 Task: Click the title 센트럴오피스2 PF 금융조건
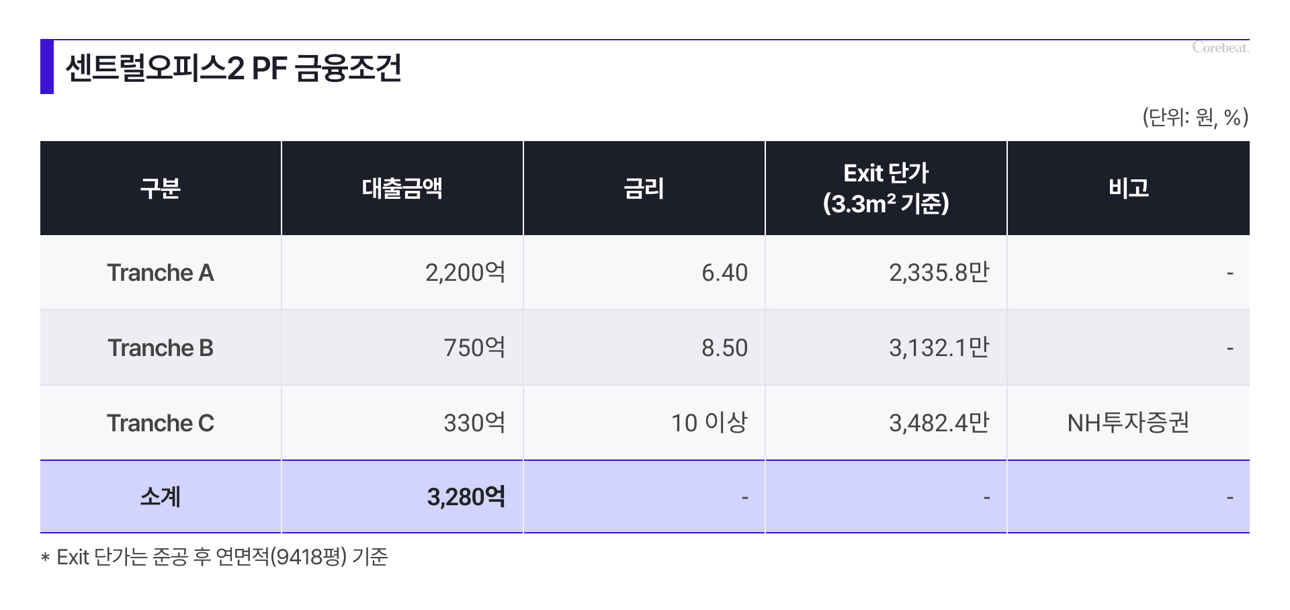pos(233,68)
